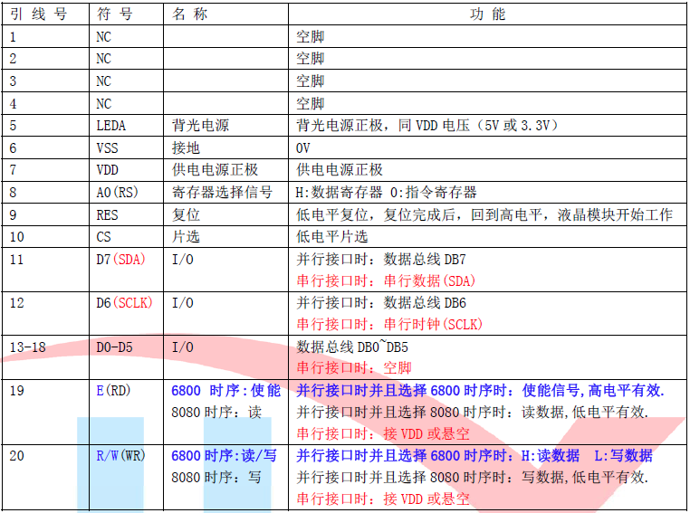
Task: Select the LEDA symbol cell
Action: (111, 125)
